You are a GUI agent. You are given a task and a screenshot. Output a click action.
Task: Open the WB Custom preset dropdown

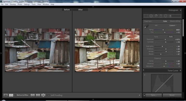pyautogui.click(x=173, y=25)
